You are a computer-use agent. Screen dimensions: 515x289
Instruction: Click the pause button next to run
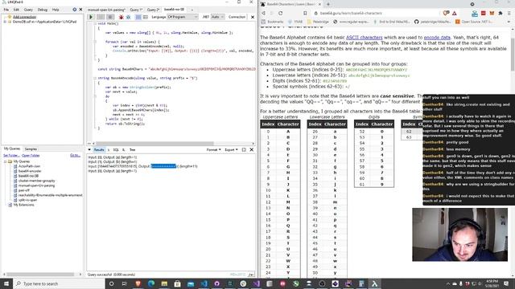coord(101,17)
